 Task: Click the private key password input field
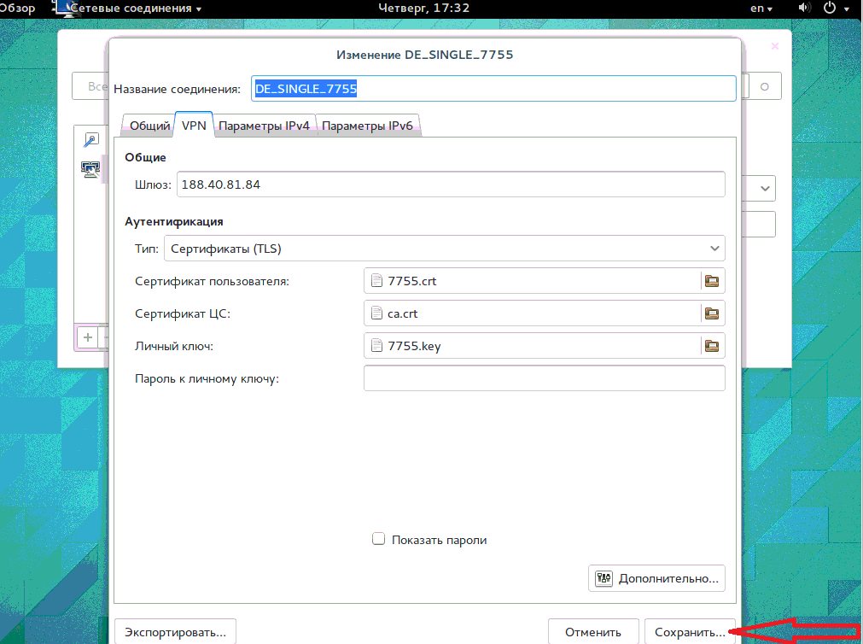[544, 378]
